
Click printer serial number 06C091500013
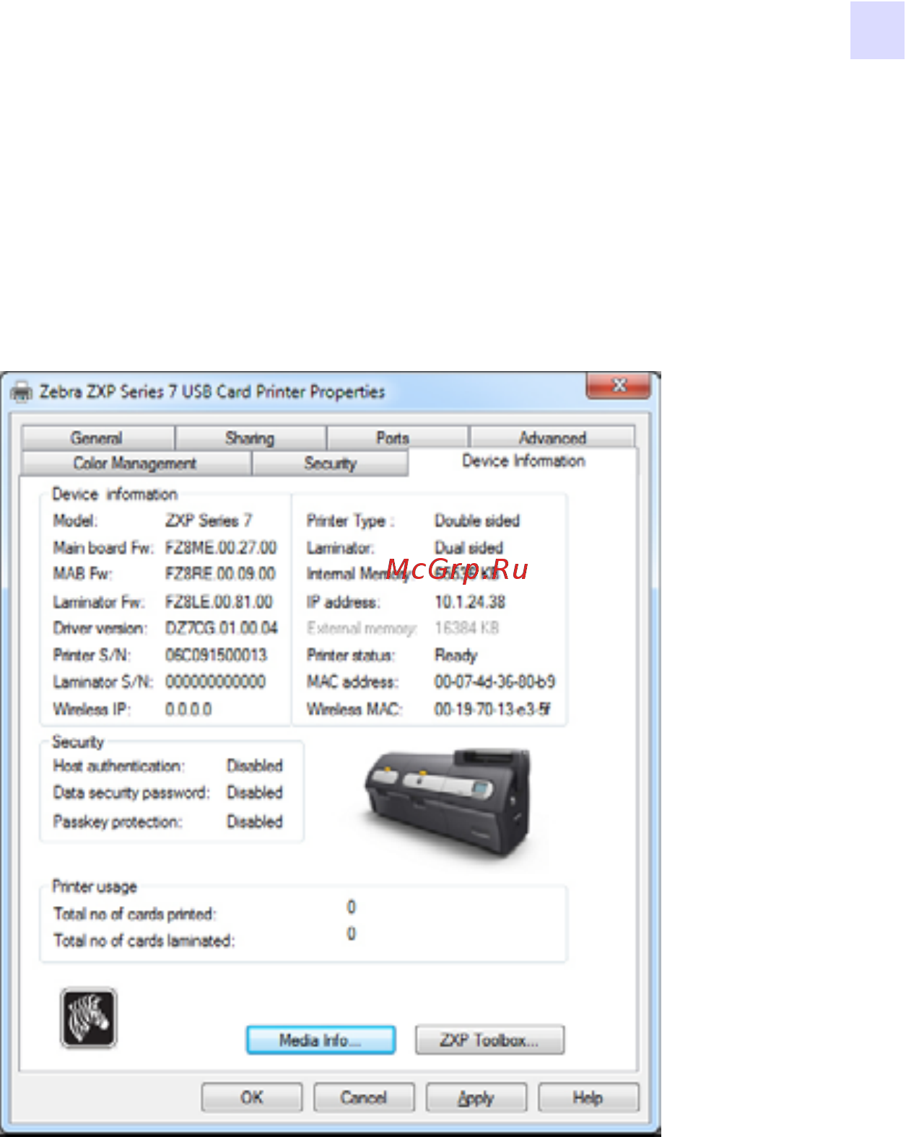[x=216, y=655]
